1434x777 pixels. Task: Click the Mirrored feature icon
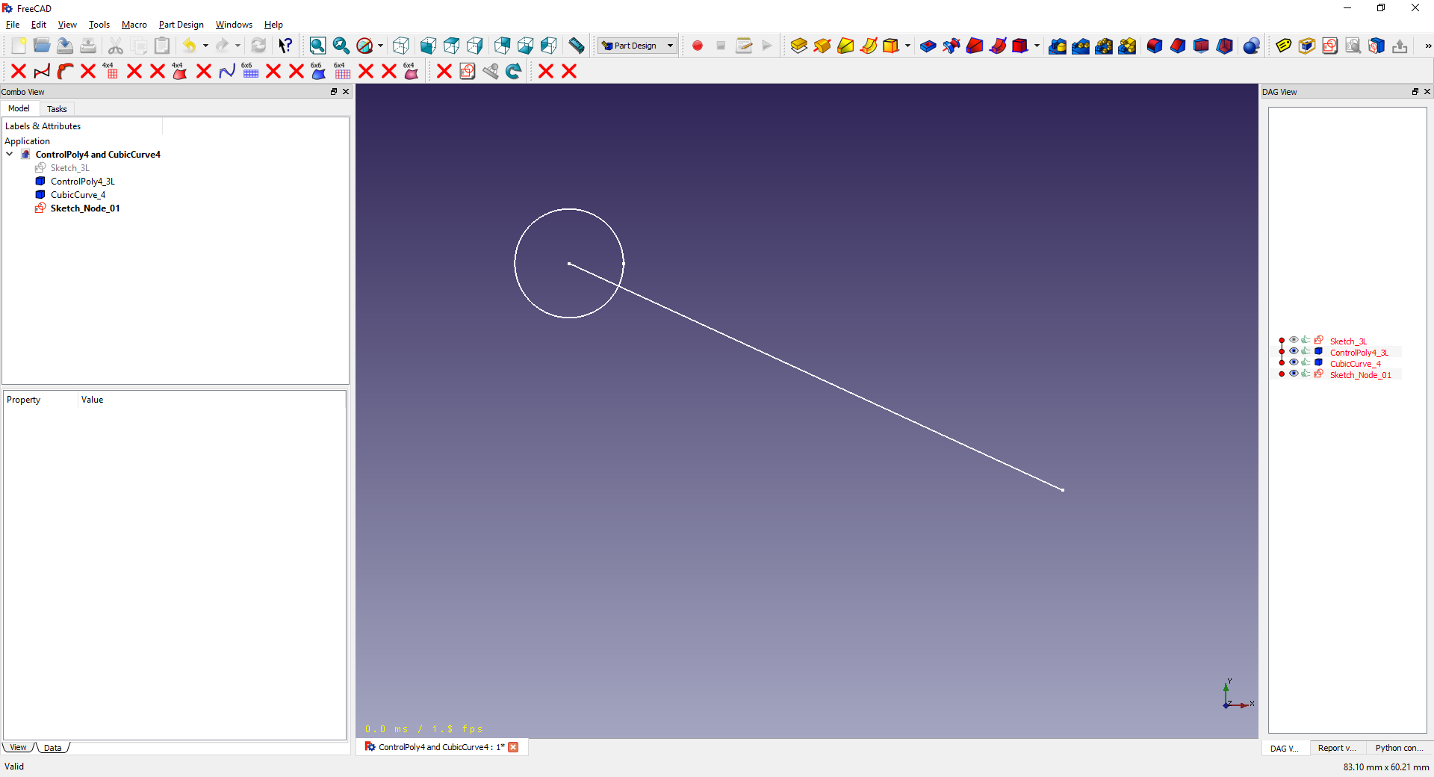coord(1057,46)
